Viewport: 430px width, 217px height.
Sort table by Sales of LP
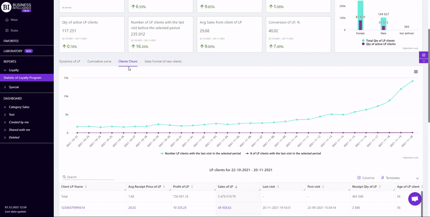[x=236, y=187]
